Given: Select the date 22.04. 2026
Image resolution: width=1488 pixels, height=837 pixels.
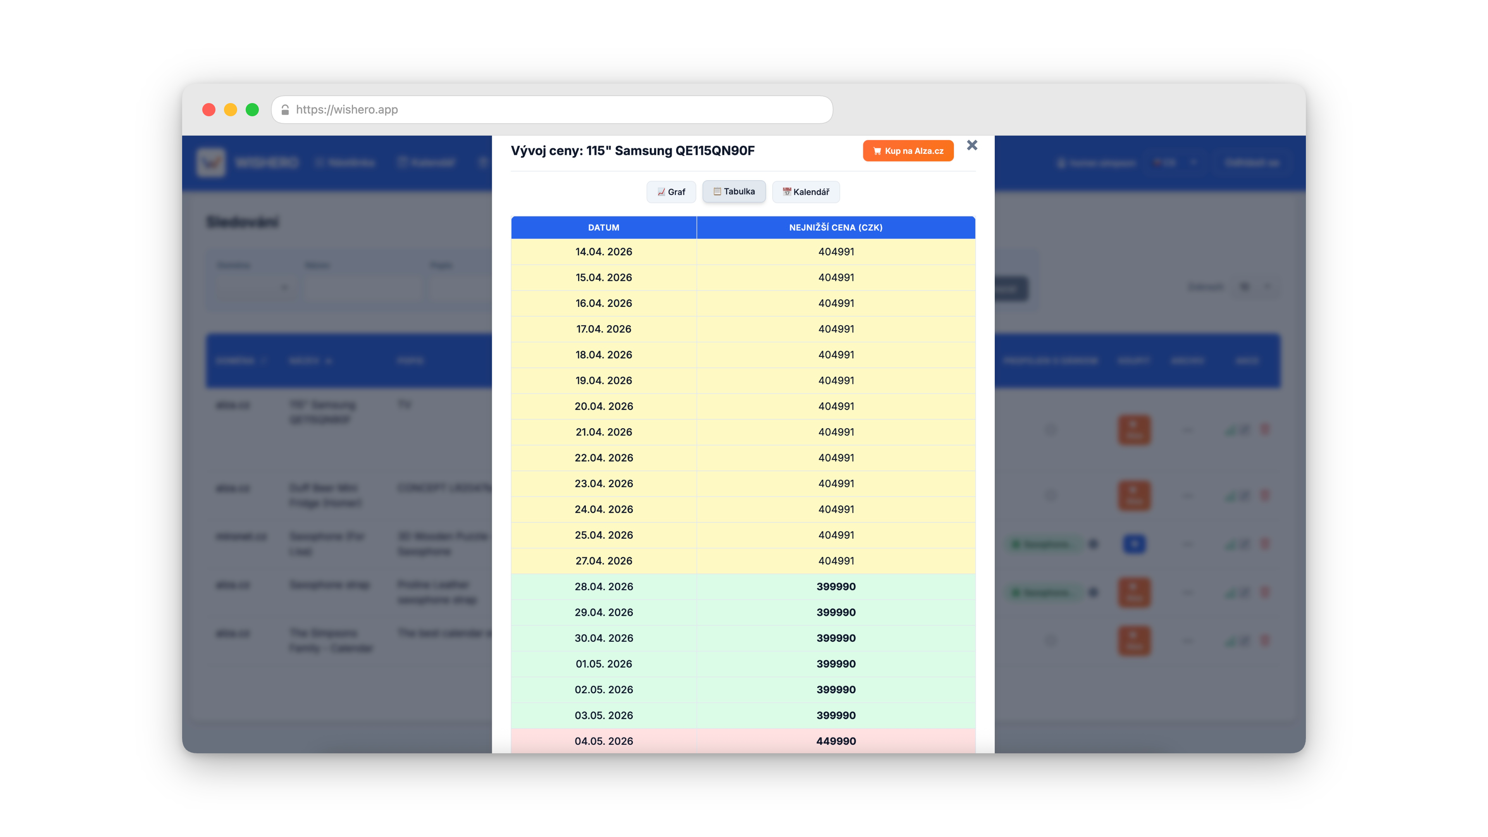Looking at the screenshot, I should pos(604,458).
